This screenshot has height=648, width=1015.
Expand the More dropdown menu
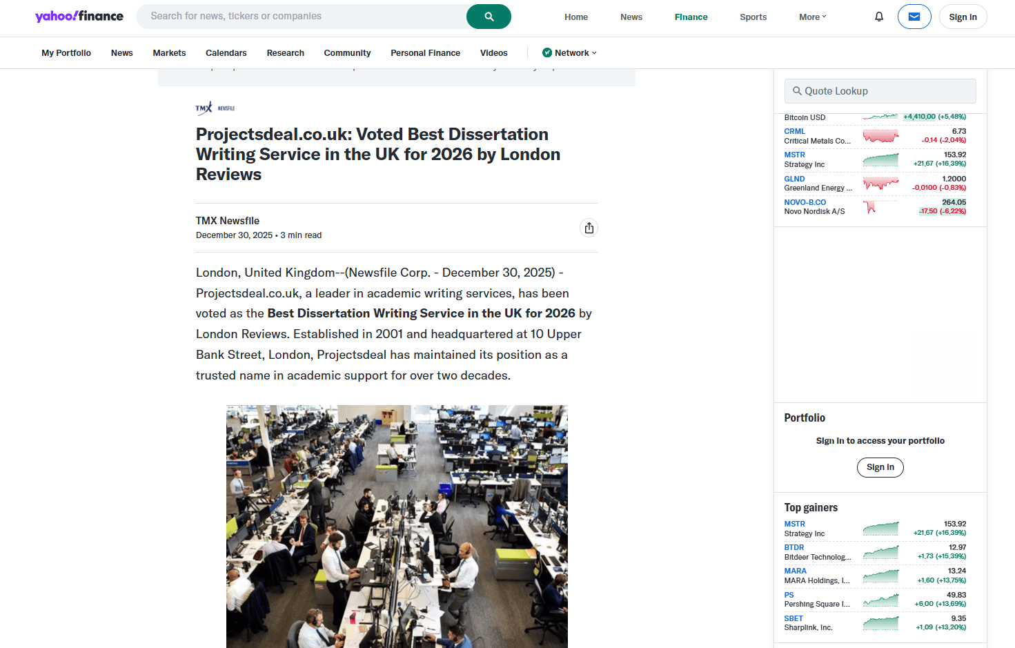coord(813,17)
